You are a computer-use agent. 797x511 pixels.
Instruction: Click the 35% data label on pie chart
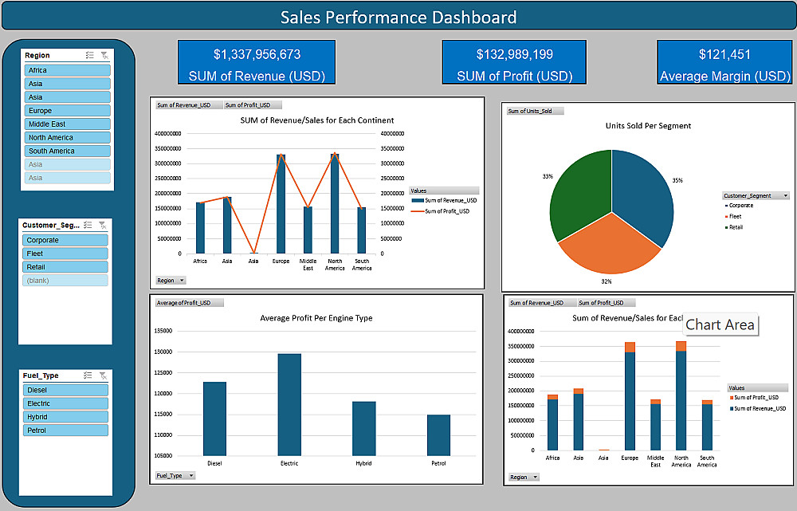point(677,180)
